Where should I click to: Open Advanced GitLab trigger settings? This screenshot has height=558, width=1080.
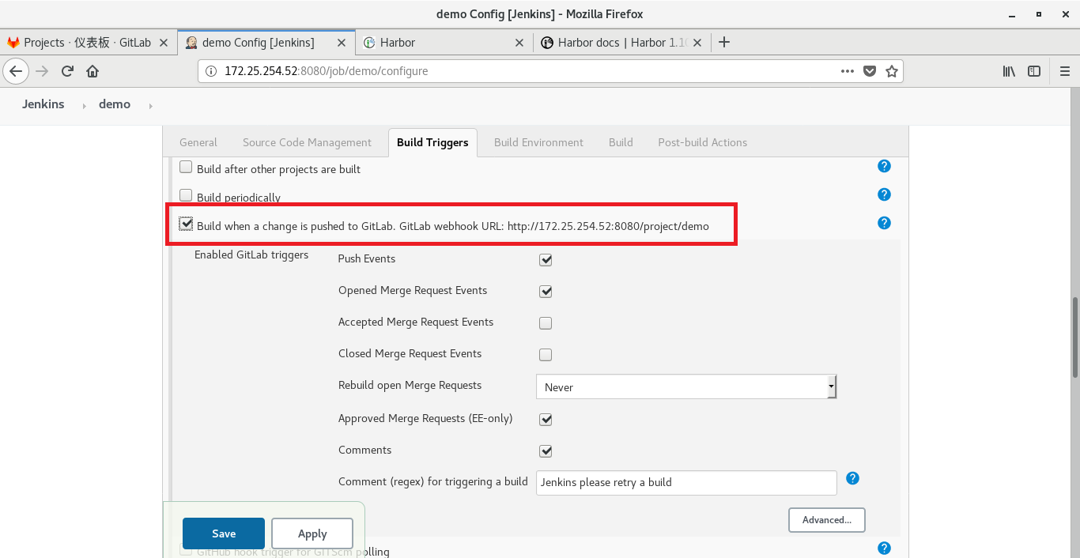pos(827,520)
